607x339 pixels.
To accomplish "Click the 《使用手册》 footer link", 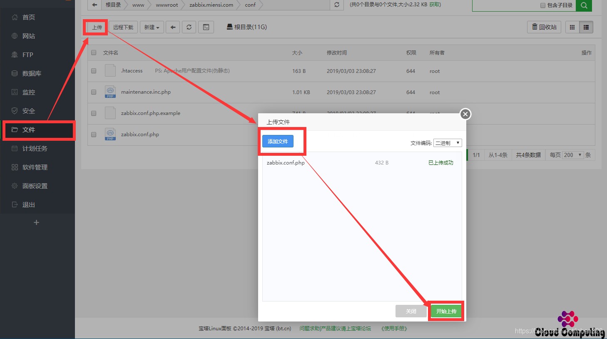I will [x=394, y=329].
